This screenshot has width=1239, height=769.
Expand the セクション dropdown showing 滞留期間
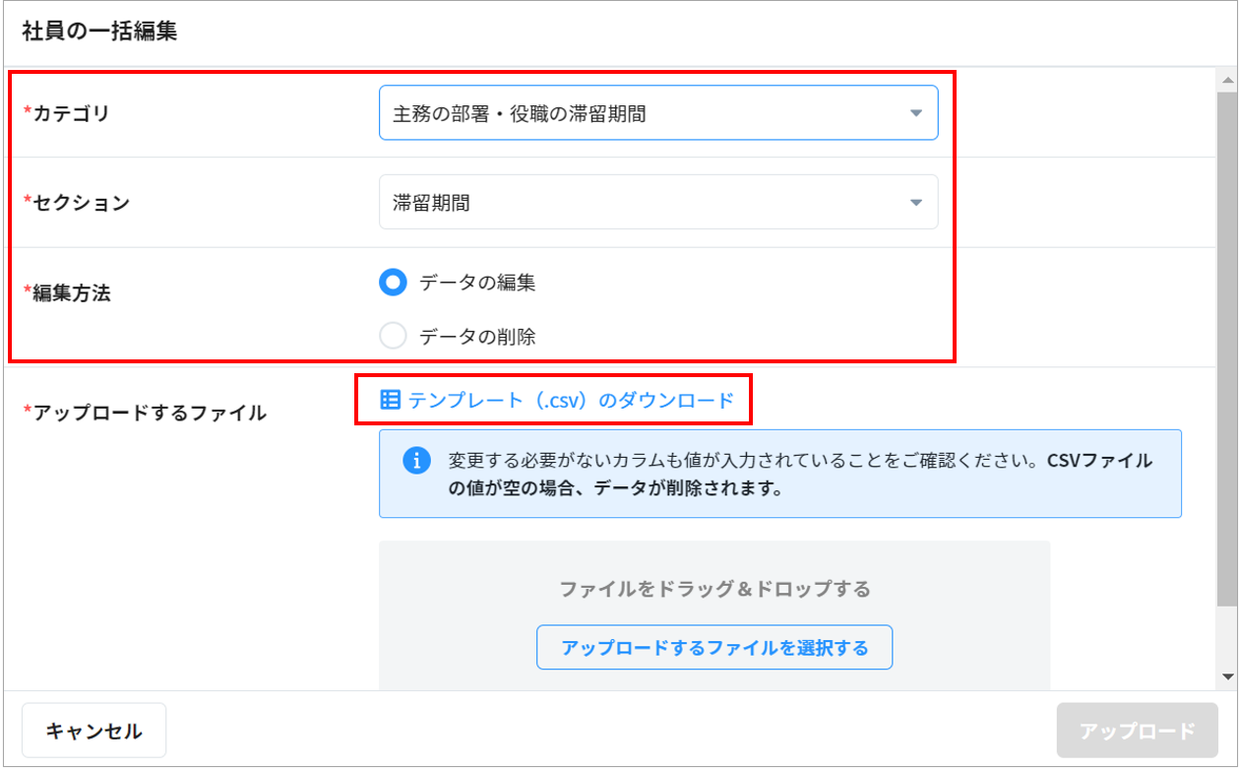(x=657, y=203)
